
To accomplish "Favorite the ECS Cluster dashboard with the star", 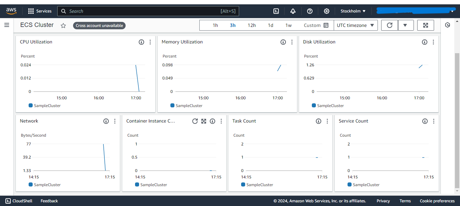I will pyautogui.click(x=63, y=26).
